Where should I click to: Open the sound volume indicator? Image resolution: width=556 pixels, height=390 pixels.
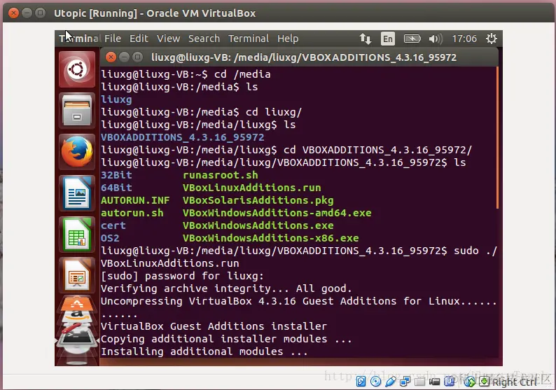tap(436, 39)
